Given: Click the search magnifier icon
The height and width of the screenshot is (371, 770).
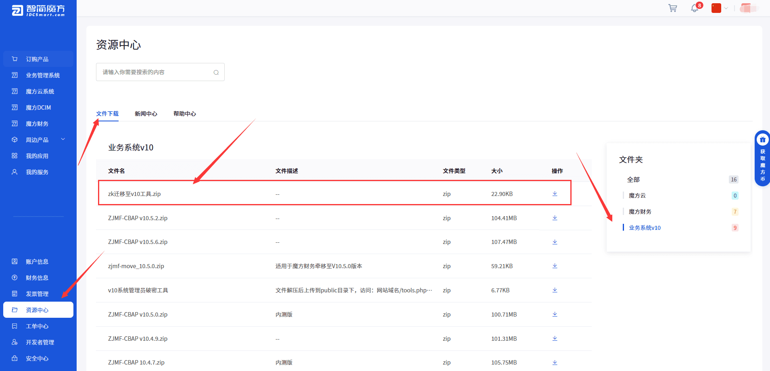Looking at the screenshot, I should [x=216, y=72].
